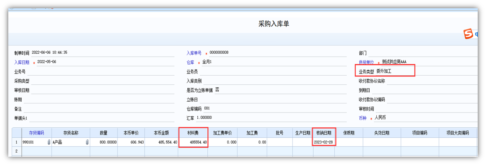The height and width of the screenshot is (165, 486).
Task: Click the 本币单价 column header
Action: tap(131, 133)
